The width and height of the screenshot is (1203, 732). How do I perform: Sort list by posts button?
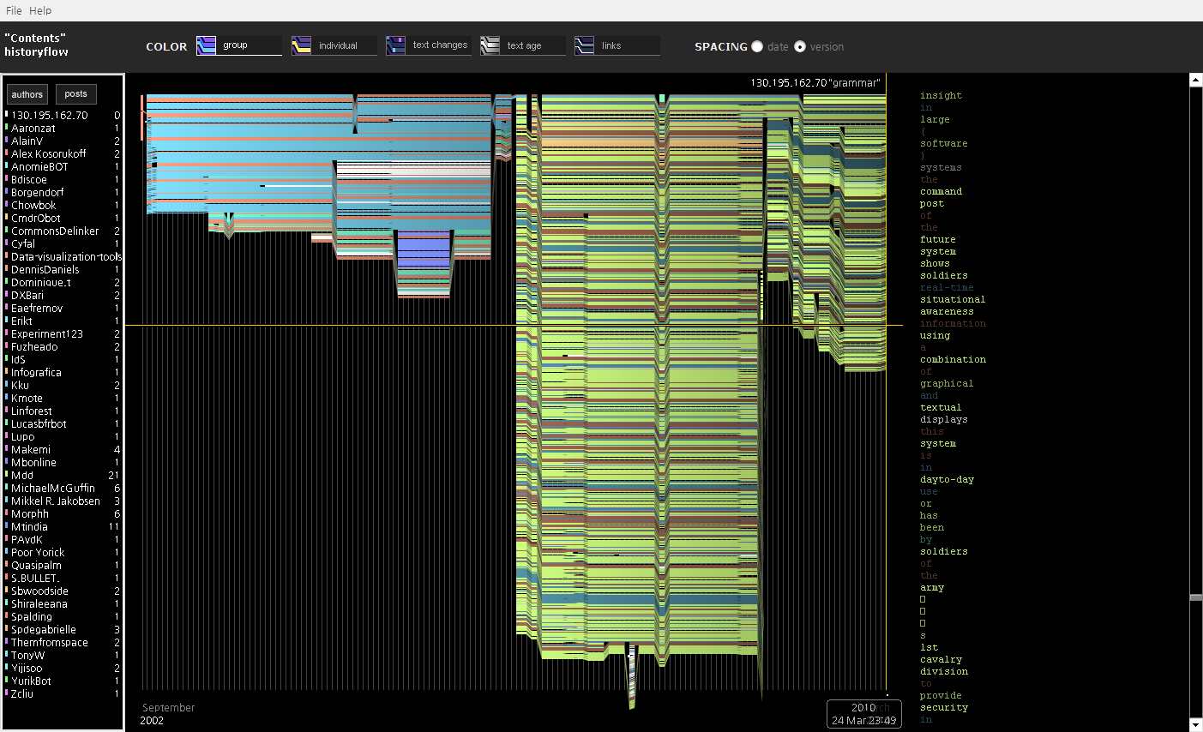(x=75, y=94)
